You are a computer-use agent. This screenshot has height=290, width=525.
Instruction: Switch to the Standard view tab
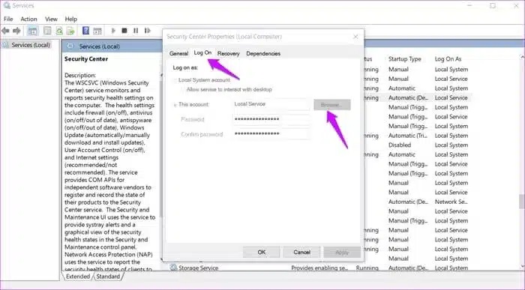coord(108,277)
